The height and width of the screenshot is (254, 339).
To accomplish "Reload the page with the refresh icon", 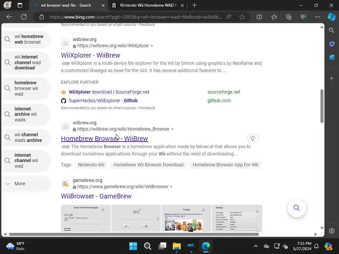I will tap(24, 17).
